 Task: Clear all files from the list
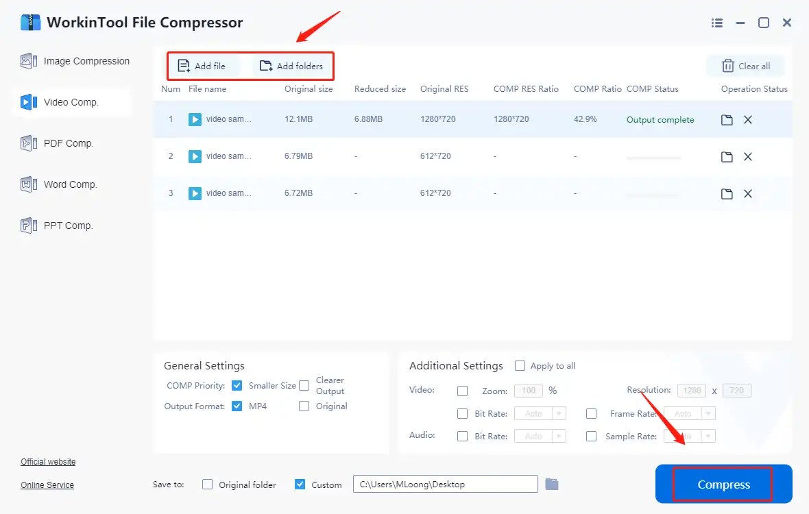coord(746,66)
